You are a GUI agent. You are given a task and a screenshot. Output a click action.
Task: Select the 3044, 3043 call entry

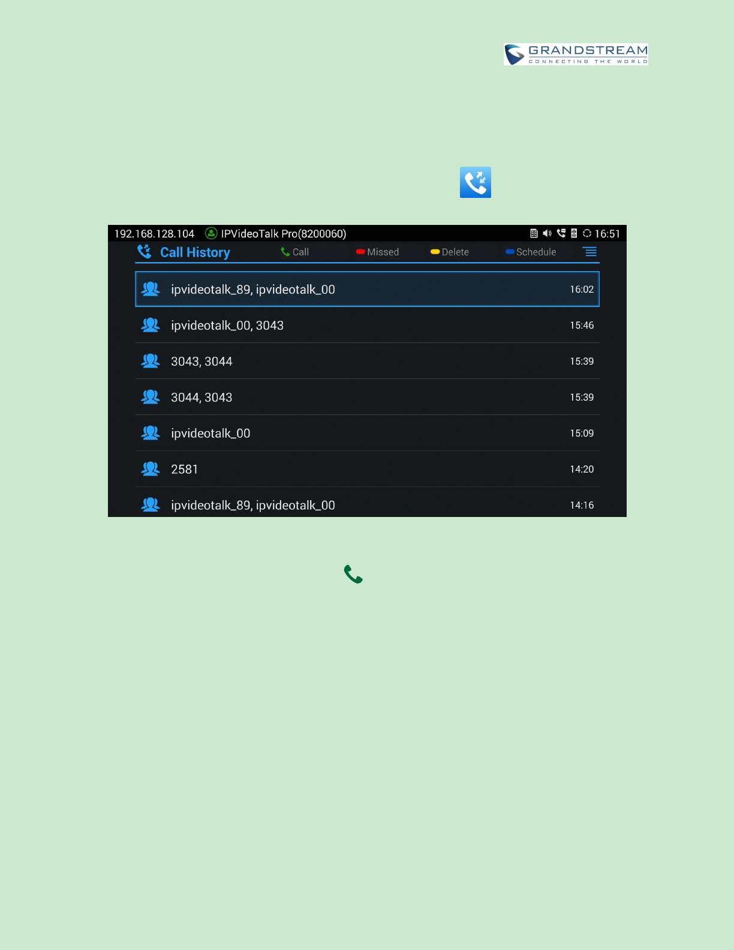[367, 397]
